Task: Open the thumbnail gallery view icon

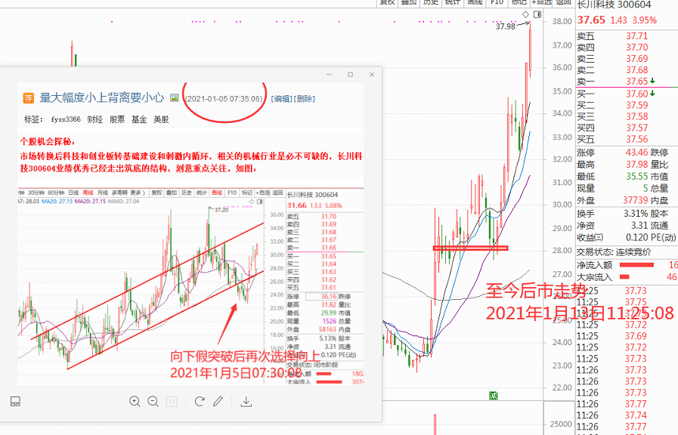Action: pos(15,401)
